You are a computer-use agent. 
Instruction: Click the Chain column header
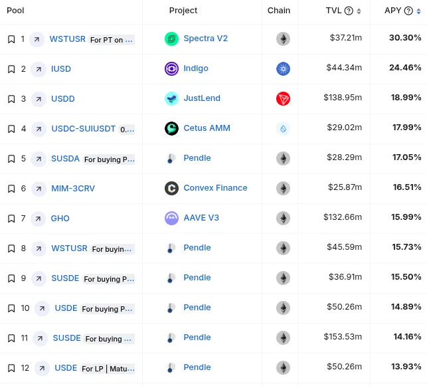coord(279,11)
